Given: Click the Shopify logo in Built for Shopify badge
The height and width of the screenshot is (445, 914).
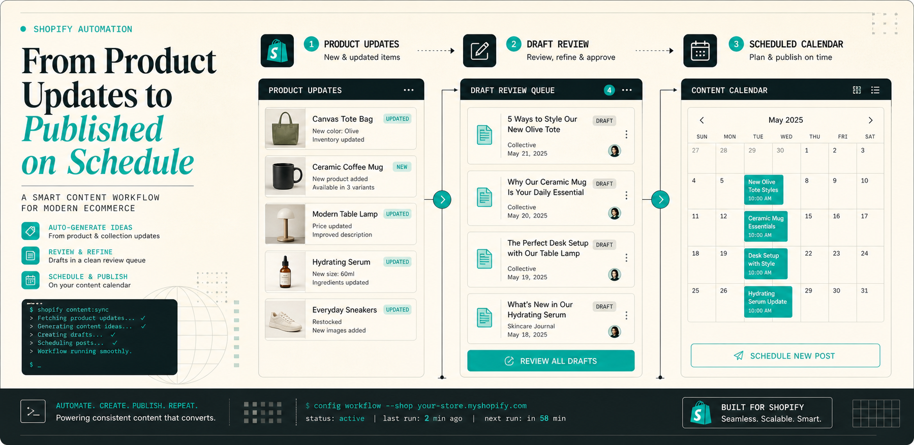Looking at the screenshot, I should [700, 413].
